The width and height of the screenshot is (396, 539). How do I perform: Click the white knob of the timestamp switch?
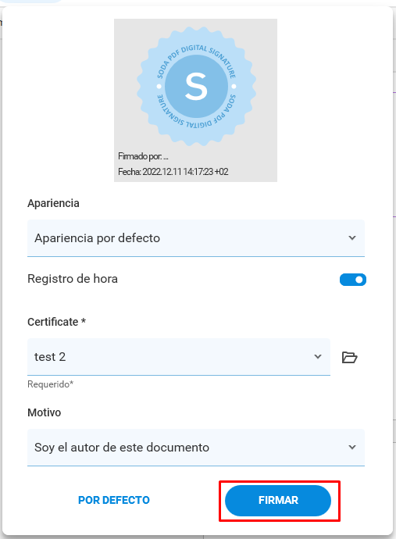point(359,280)
